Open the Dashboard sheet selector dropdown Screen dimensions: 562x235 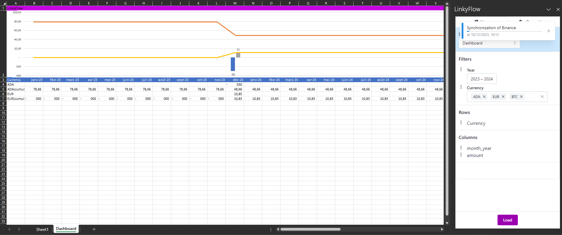click(489, 43)
